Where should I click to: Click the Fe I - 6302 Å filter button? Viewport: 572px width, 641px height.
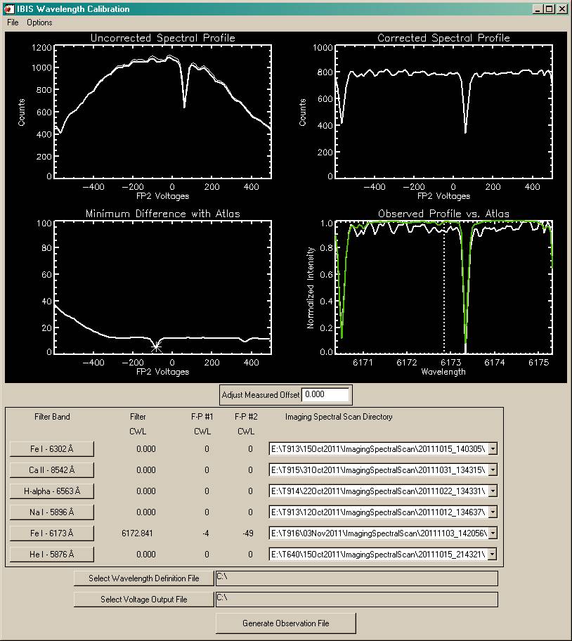click(x=52, y=449)
